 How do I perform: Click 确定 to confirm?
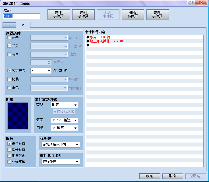(x=150, y=176)
